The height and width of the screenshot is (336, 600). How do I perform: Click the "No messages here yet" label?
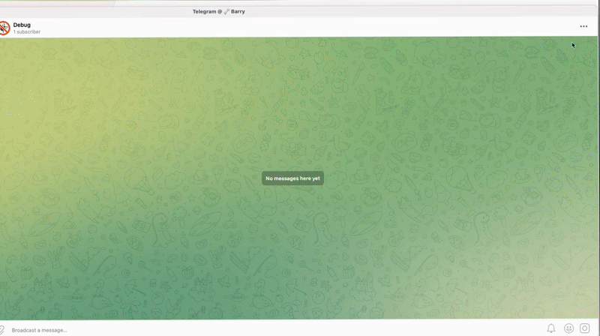click(292, 178)
